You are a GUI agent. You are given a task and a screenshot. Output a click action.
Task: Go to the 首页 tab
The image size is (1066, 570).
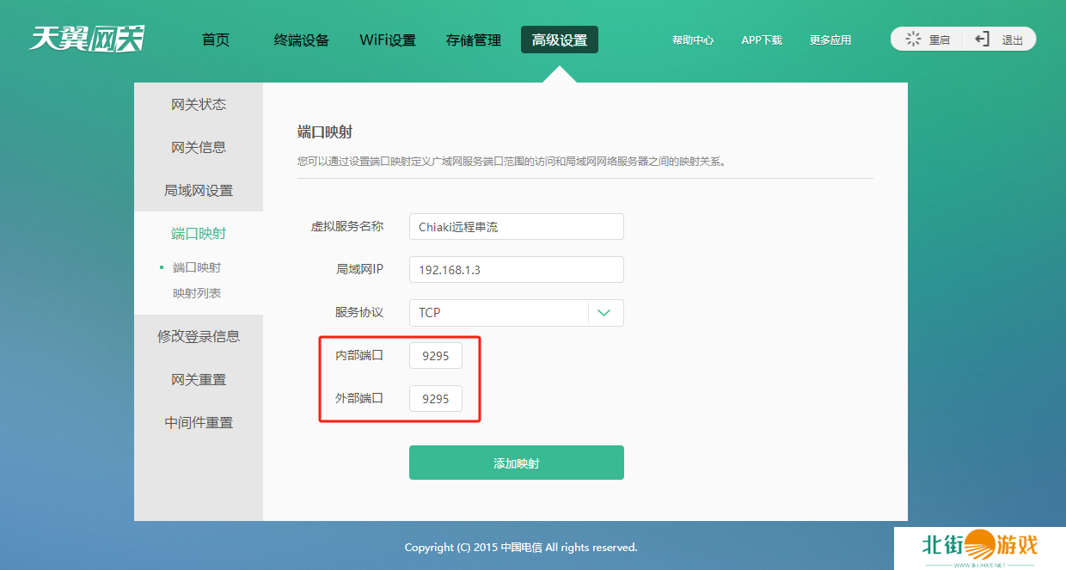[216, 40]
